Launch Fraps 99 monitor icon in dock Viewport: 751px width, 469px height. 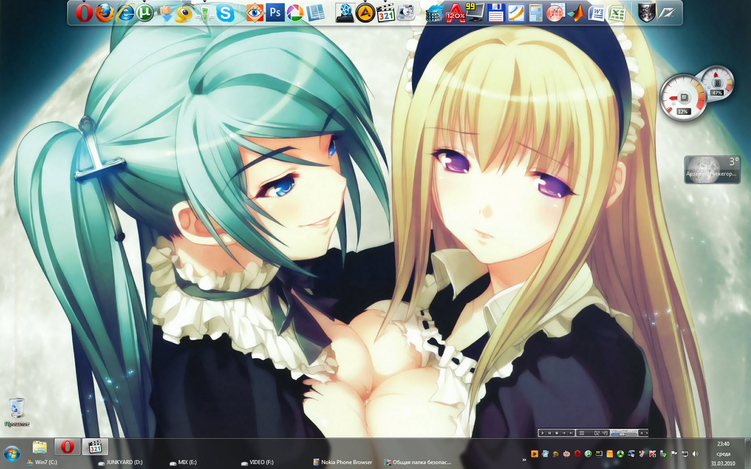(475, 13)
